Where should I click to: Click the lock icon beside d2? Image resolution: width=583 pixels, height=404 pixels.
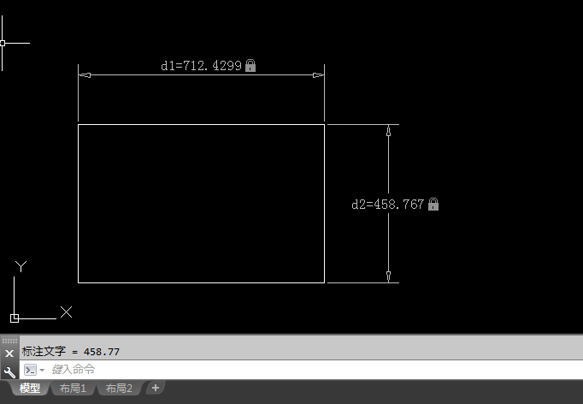click(433, 204)
